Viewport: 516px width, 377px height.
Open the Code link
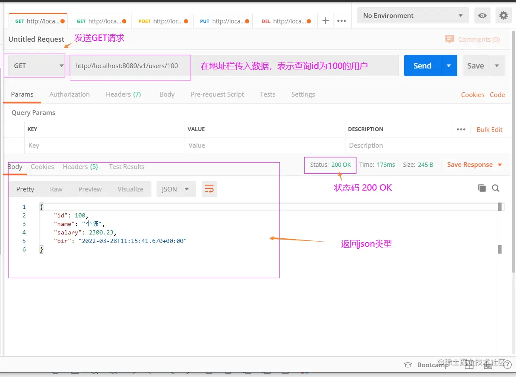(x=497, y=95)
